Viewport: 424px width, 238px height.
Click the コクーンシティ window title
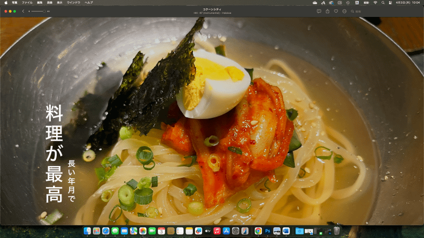(x=212, y=9)
